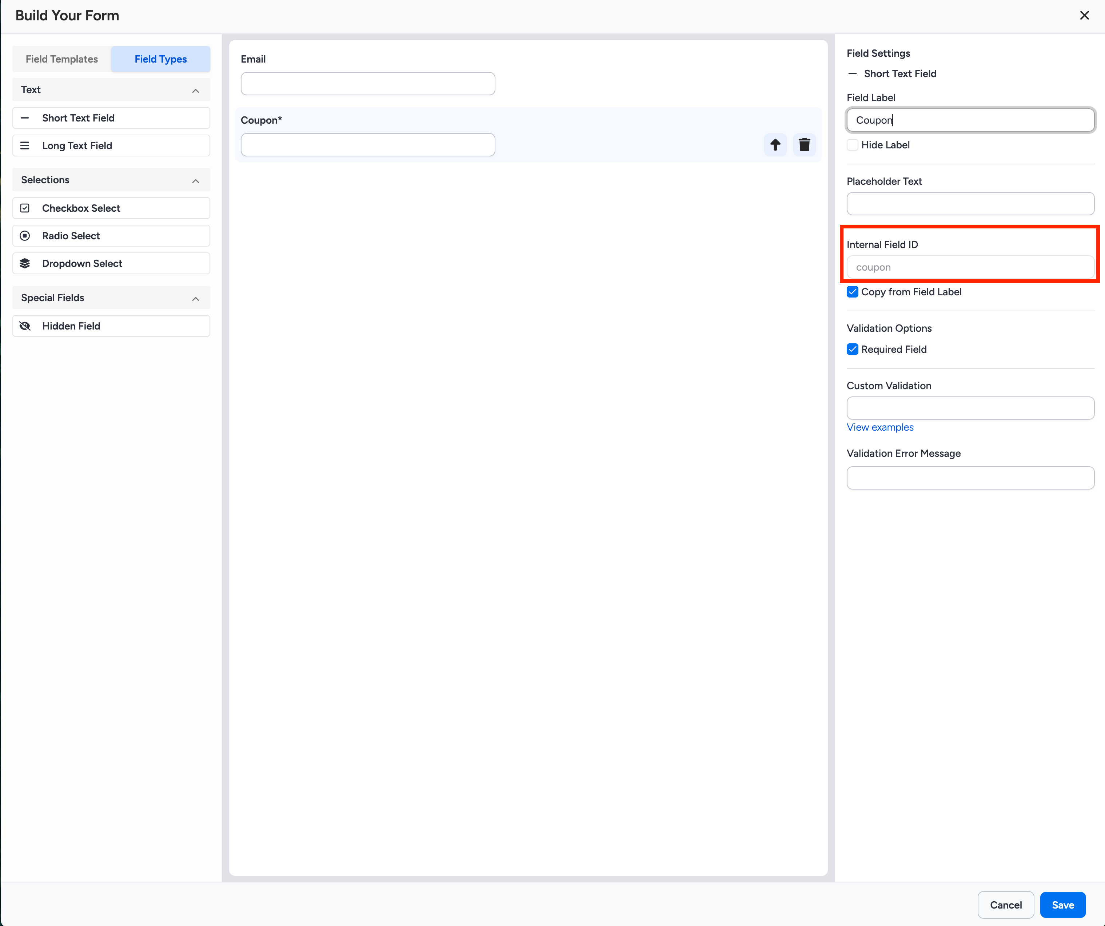Click the Short Text Field dash icon
This screenshot has height=926, width=1105.
(x=25, y=118)
